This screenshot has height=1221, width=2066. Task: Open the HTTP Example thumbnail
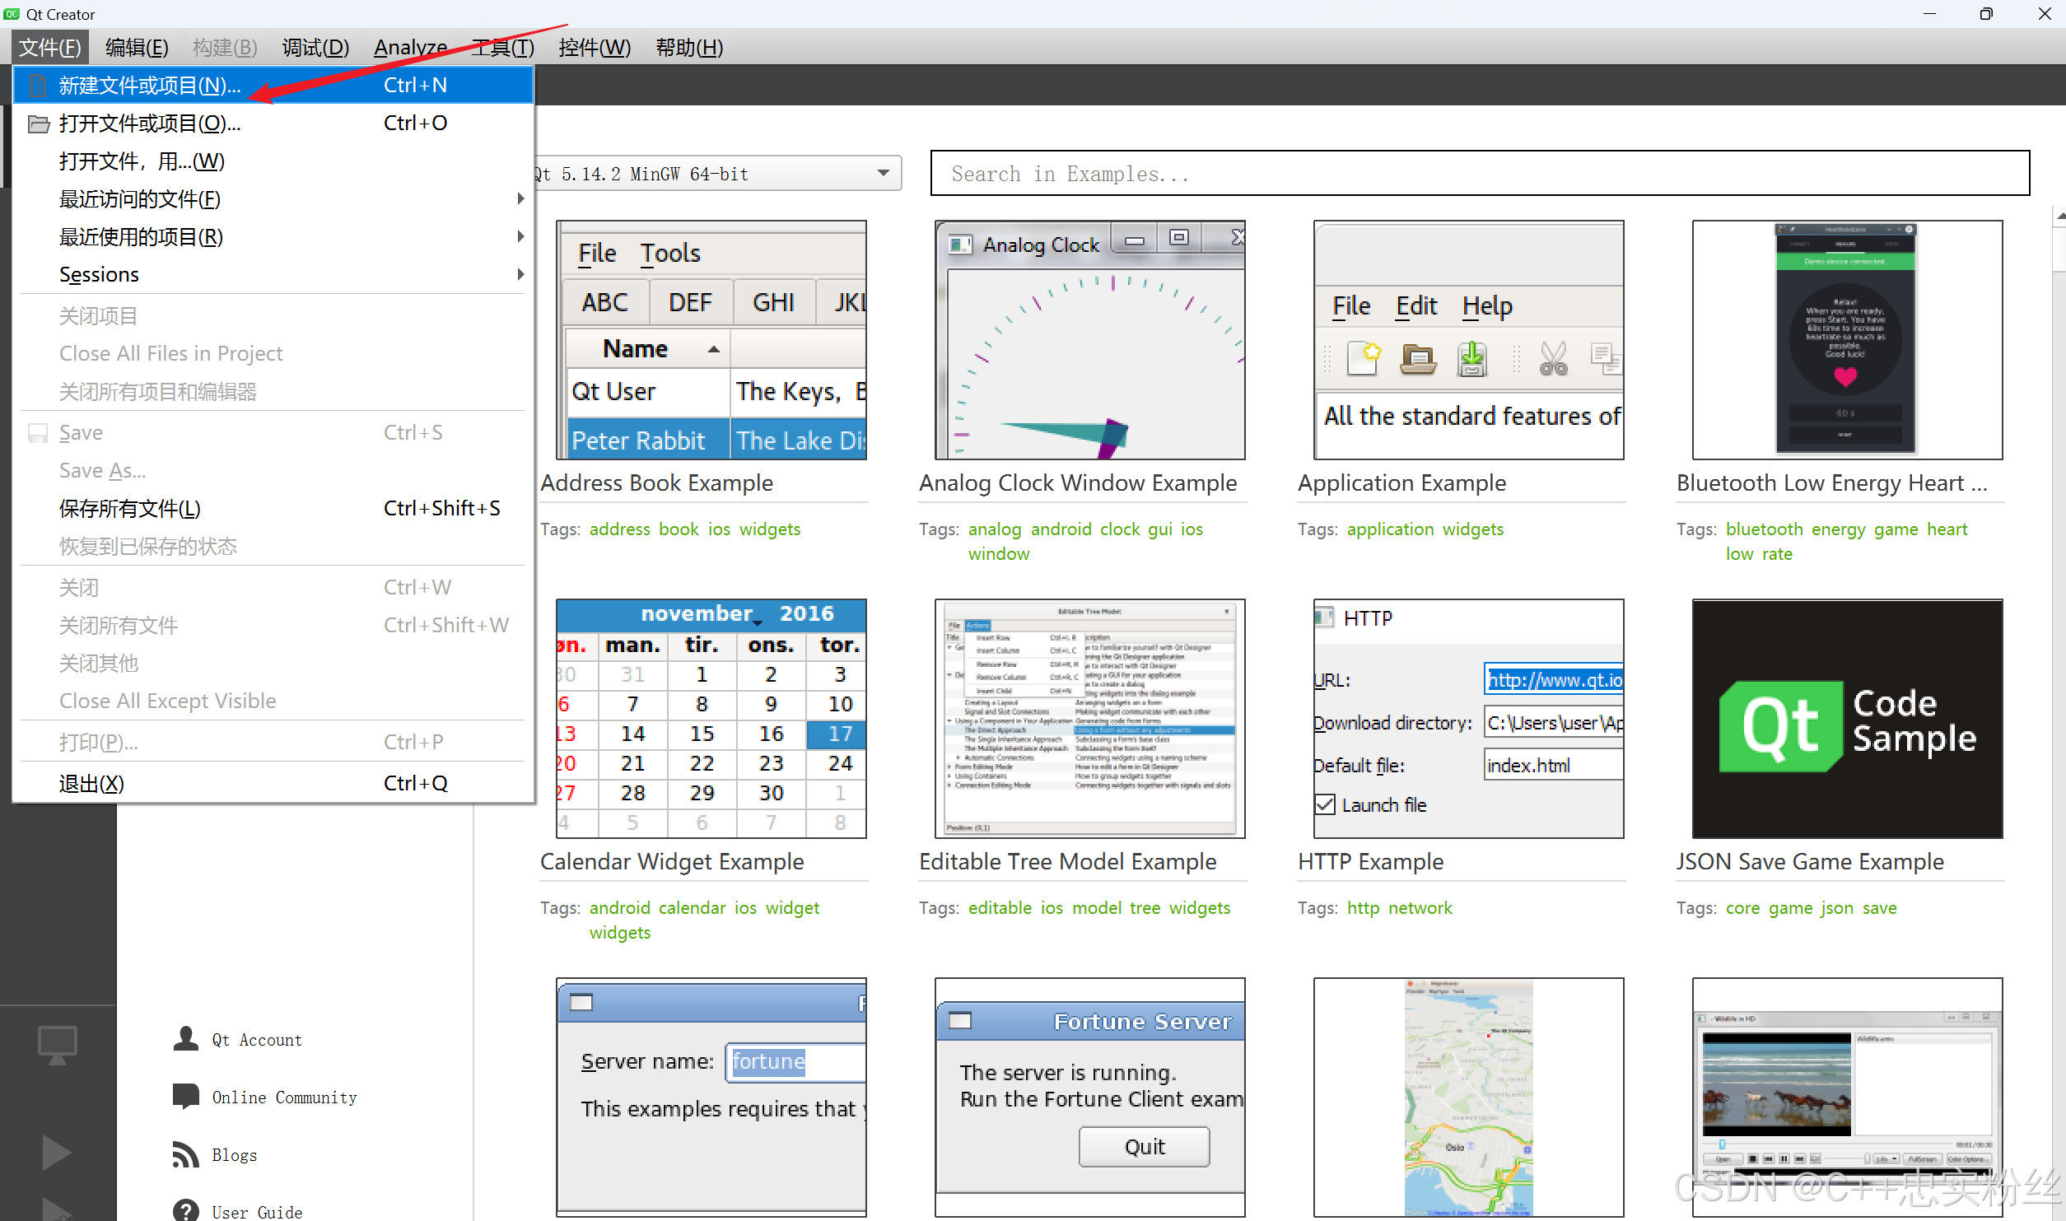click(1469, 719)
